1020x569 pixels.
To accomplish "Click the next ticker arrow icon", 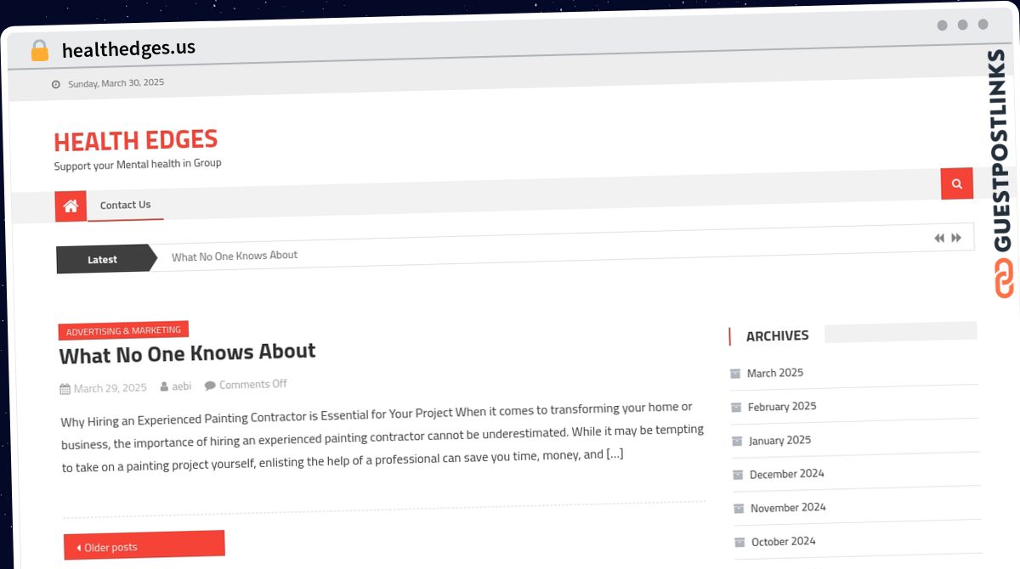I will pyautogui.click(x=956, y=238).
